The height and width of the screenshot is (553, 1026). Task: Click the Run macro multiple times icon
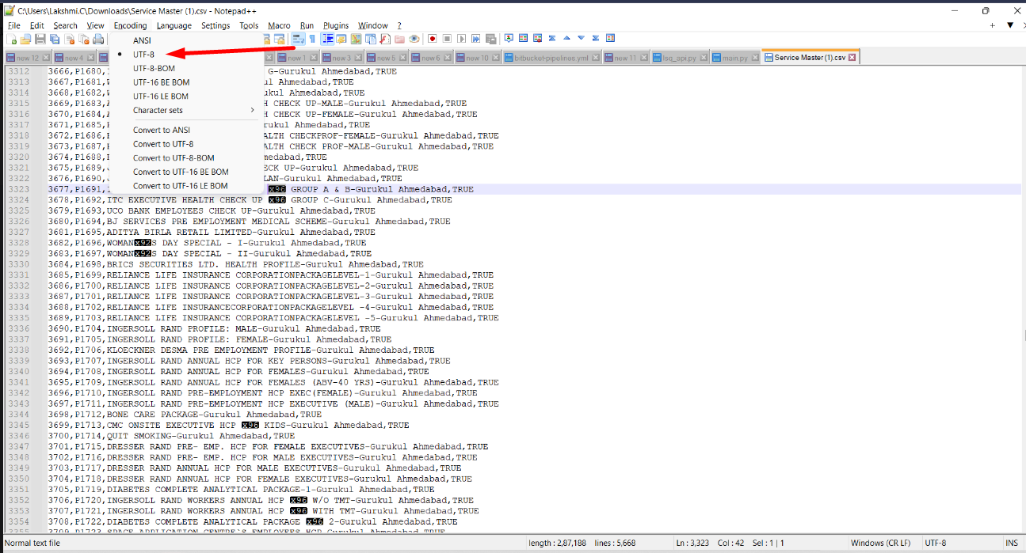(x=476, y=39)
